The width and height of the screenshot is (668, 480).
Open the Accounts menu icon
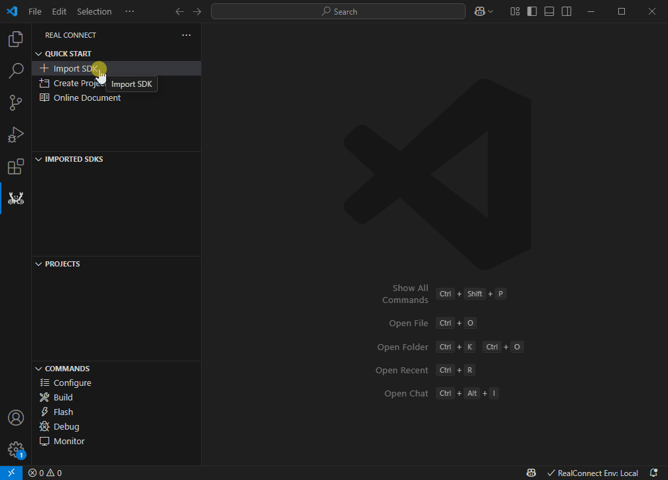point(16,418)
